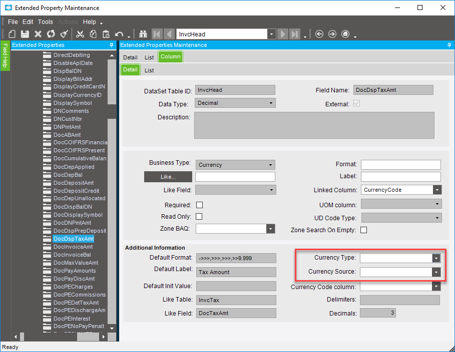Open the Tools menu
The width and height of the screenshot is (455, 352).
click(x=45, y=22)
